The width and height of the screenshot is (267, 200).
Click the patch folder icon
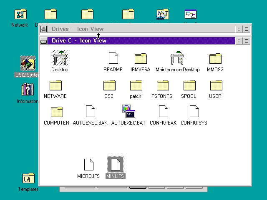pos(136,85)
